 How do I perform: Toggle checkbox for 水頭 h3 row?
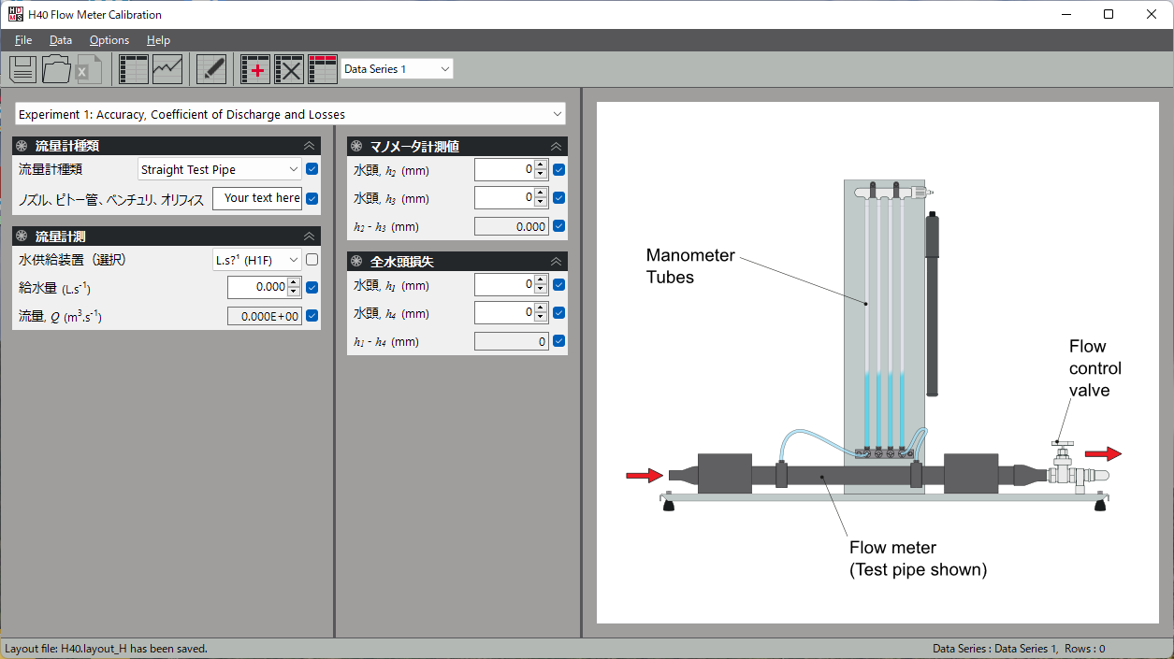click(558, 198)
